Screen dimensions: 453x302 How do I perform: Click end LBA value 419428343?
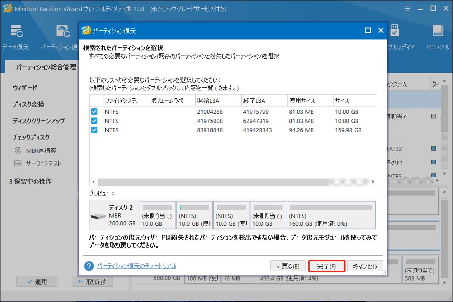257,130
